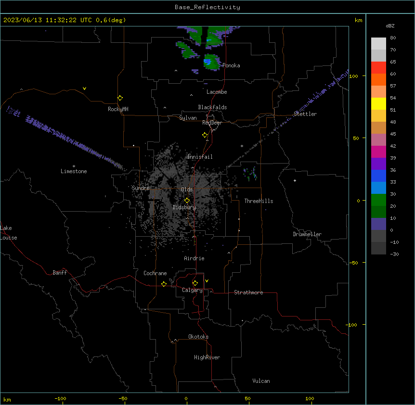This screenshot has height=405, width=415.
Task: Select the yellow 51-54 dBZ legend swatch
Action: 378,103
